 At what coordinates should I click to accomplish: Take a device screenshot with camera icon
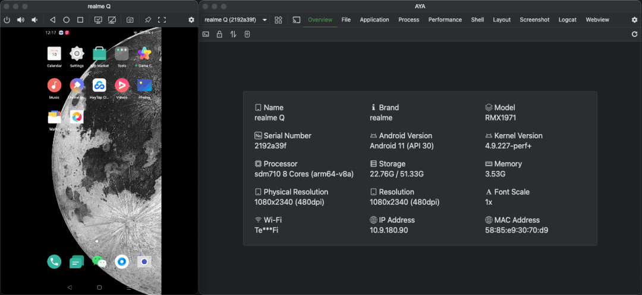(130, 20)
